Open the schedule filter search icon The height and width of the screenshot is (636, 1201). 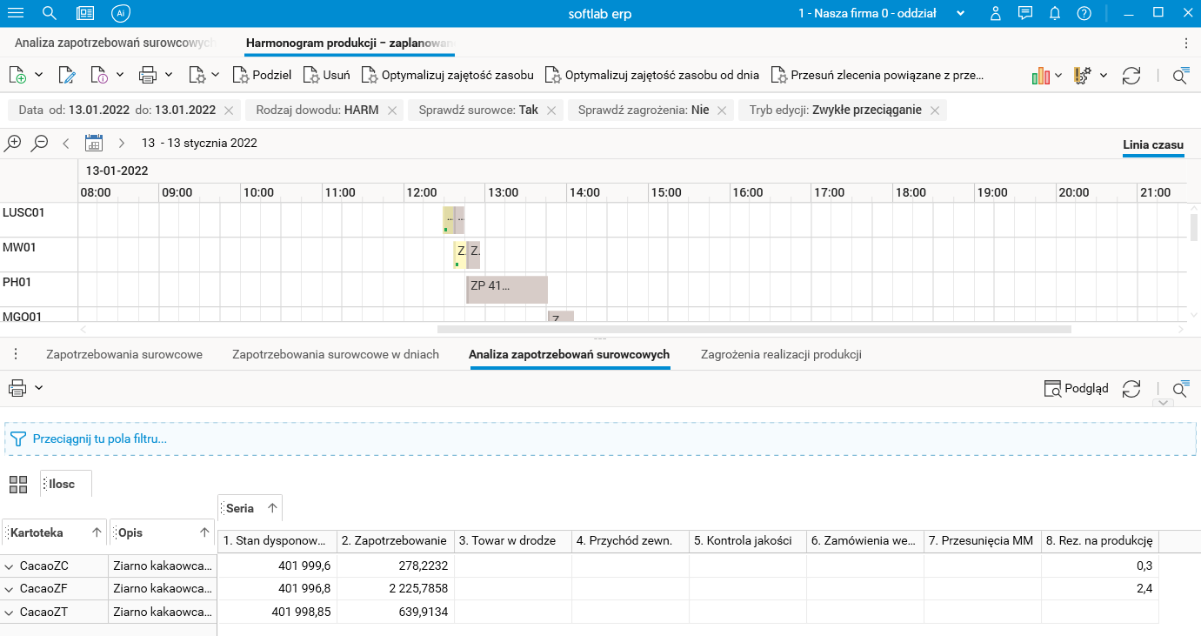pos(1180,76)
